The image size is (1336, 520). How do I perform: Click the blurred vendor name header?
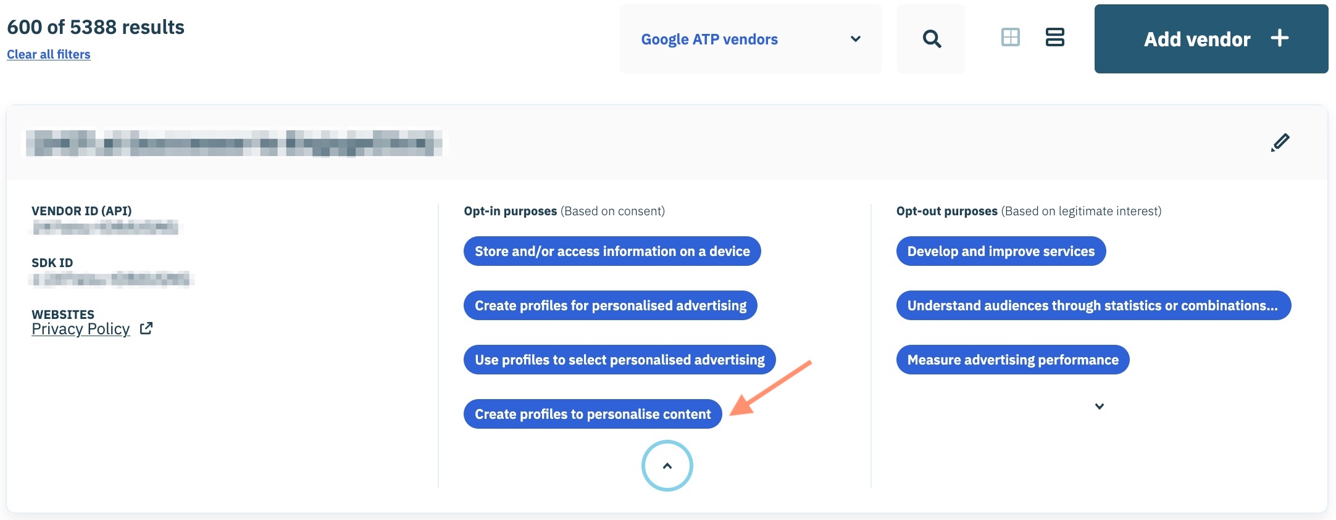235,143
